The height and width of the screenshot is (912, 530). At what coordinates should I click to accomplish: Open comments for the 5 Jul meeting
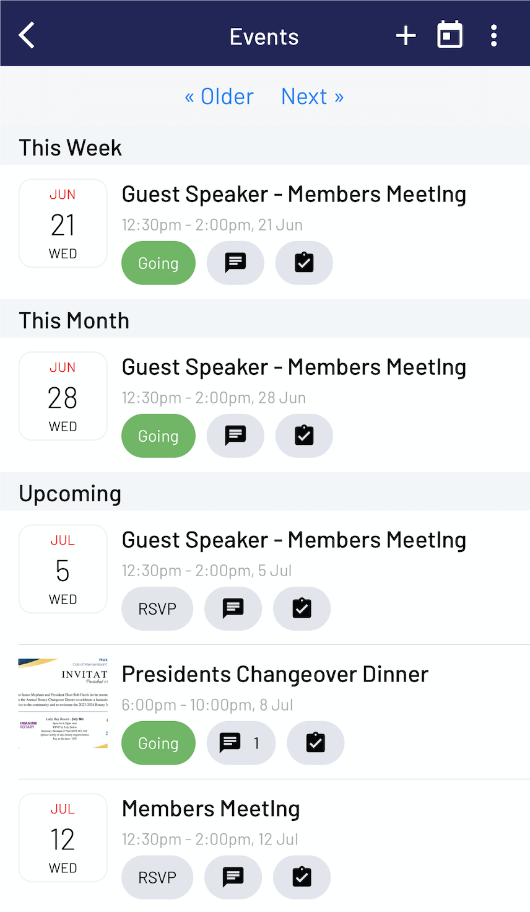pyautogui.click(x=233, y=608)
